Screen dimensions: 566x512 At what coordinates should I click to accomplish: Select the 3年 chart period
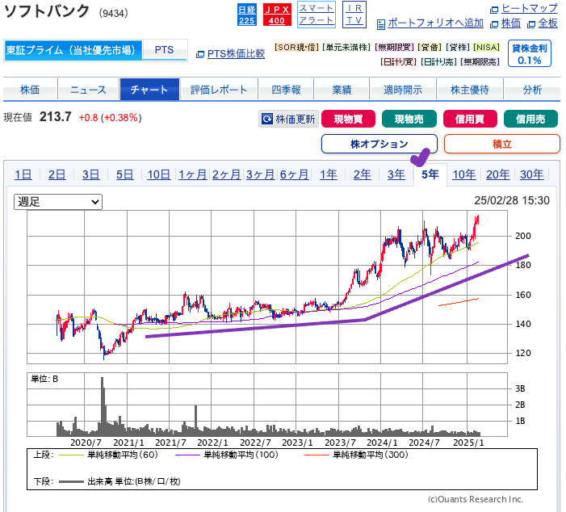pos(396,174)
